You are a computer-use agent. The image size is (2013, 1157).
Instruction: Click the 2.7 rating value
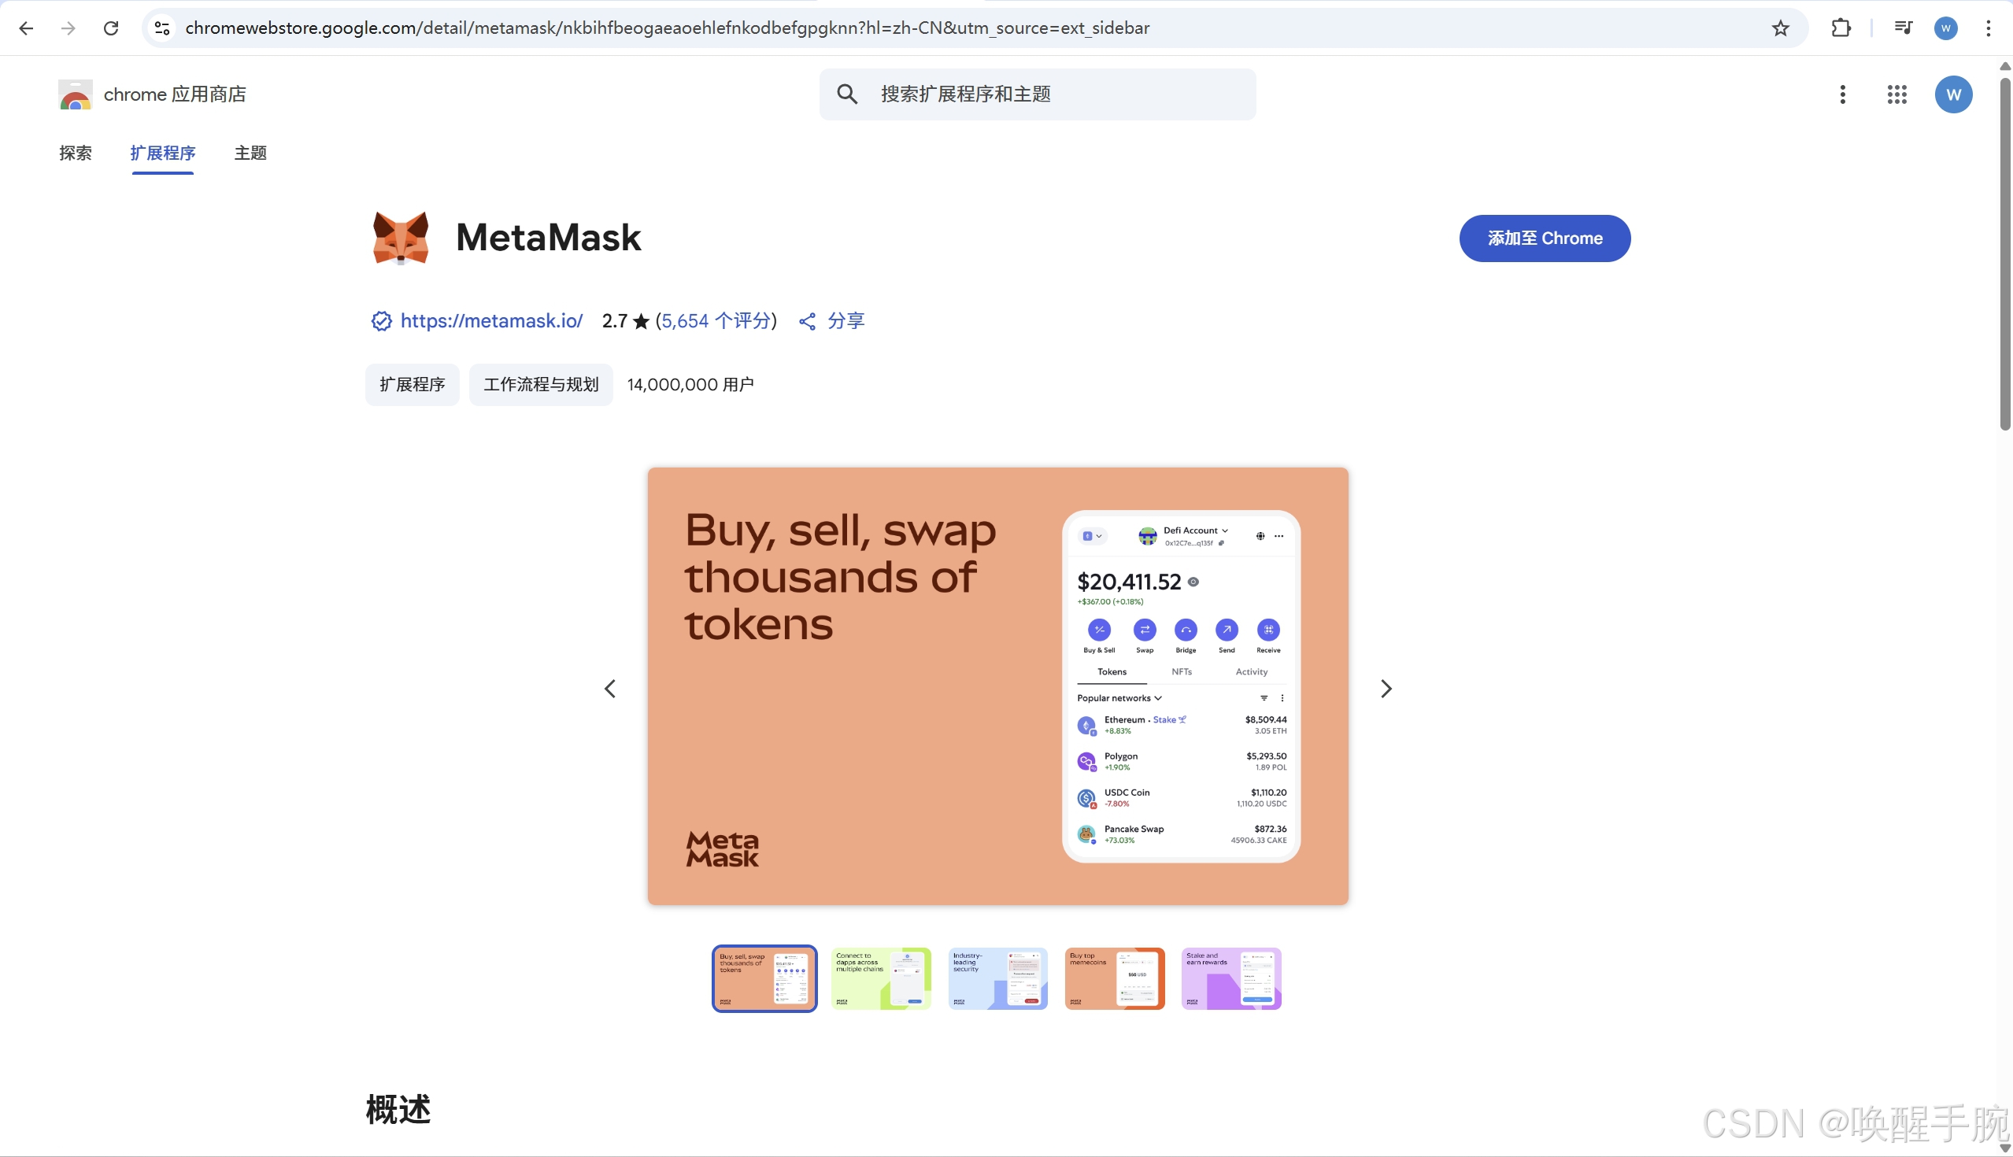[614, 321]
